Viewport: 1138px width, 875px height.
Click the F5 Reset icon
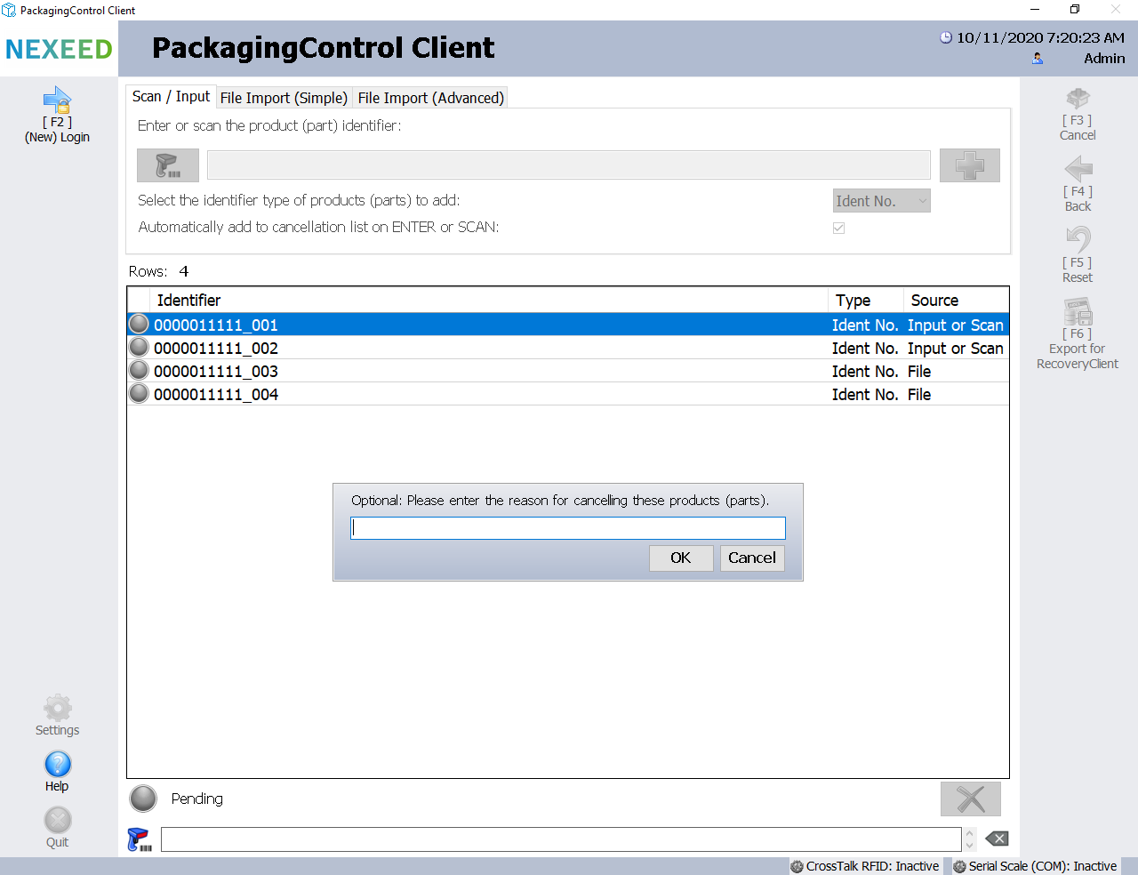tap(1078, 240)
